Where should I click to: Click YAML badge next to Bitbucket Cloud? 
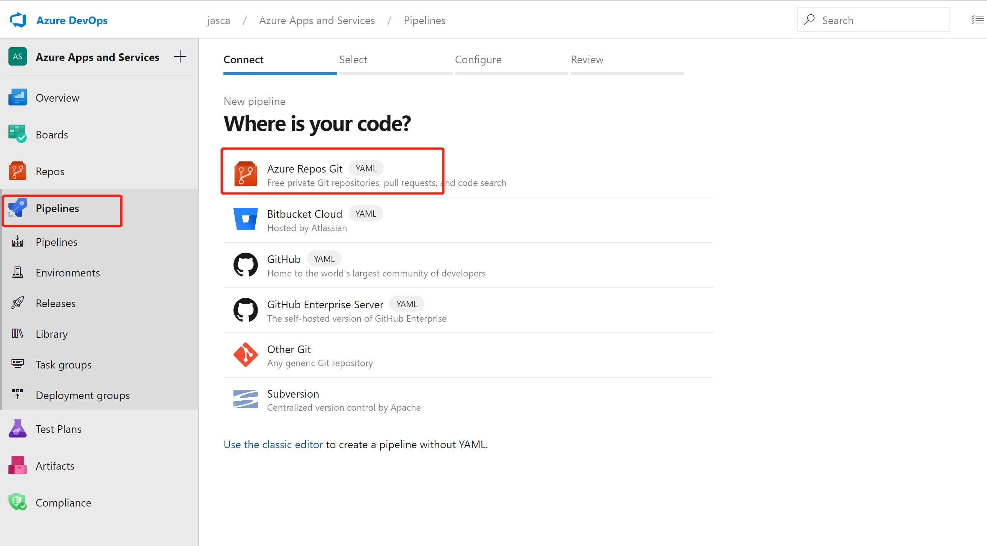[366, 214]
